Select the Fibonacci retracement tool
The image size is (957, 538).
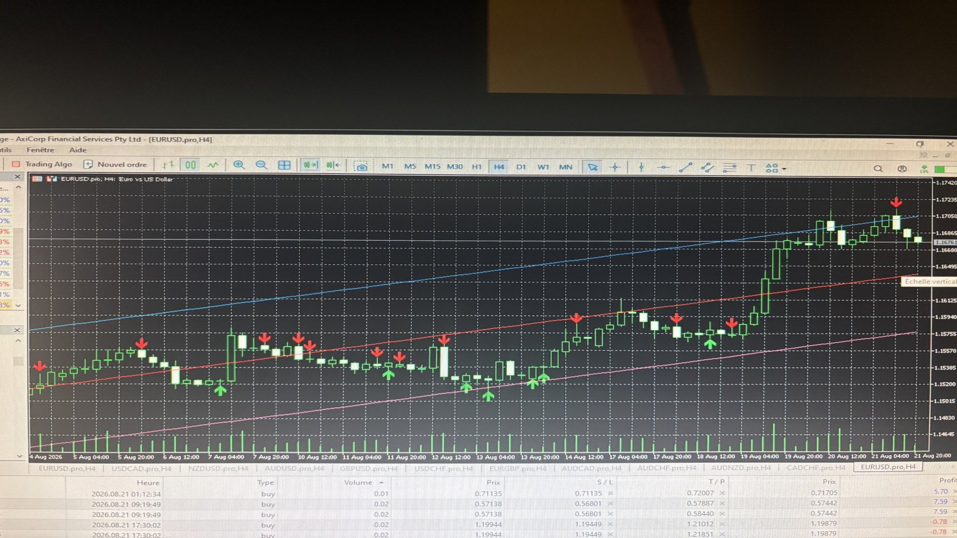[x=729, y=168]
